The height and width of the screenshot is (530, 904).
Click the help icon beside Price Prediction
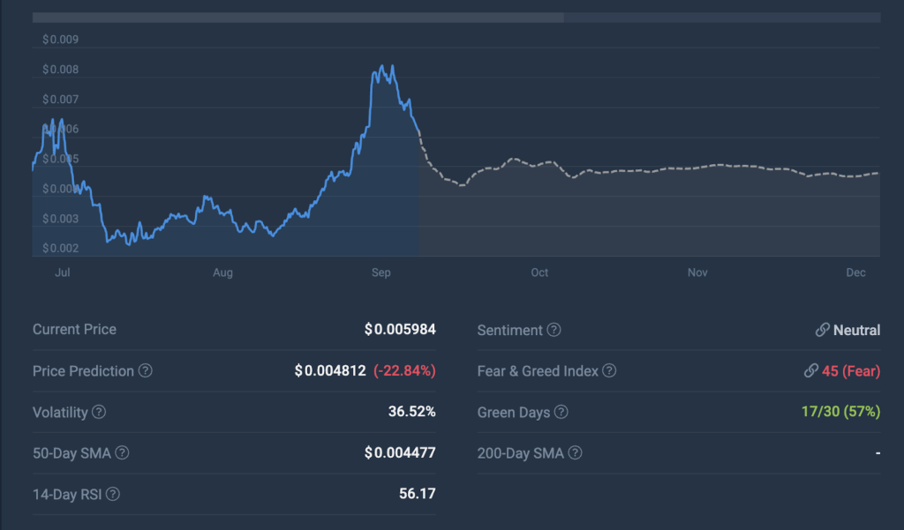coord(146,371)
